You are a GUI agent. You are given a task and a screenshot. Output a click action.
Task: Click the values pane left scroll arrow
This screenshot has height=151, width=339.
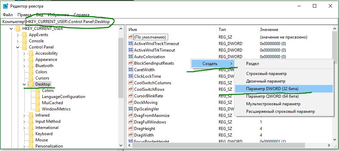coord(129,146)
